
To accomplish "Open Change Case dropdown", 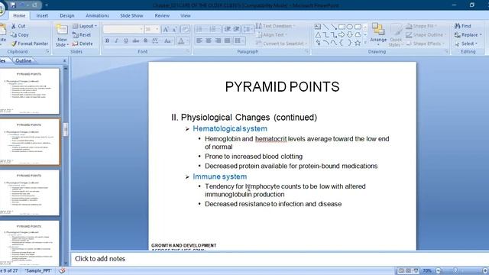I will pyautogui.click(x=167, y=40).
